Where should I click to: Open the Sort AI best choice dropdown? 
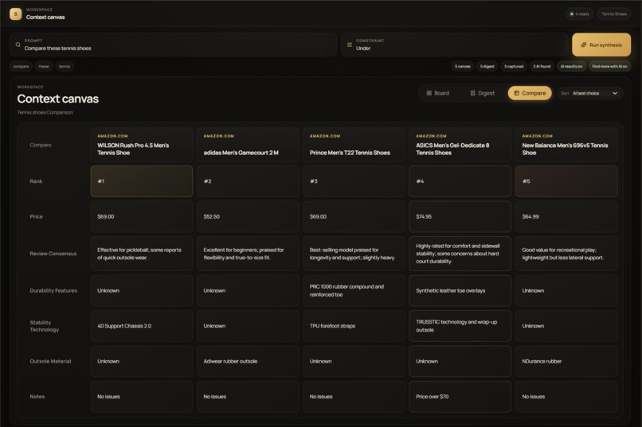tap(590, 93)
